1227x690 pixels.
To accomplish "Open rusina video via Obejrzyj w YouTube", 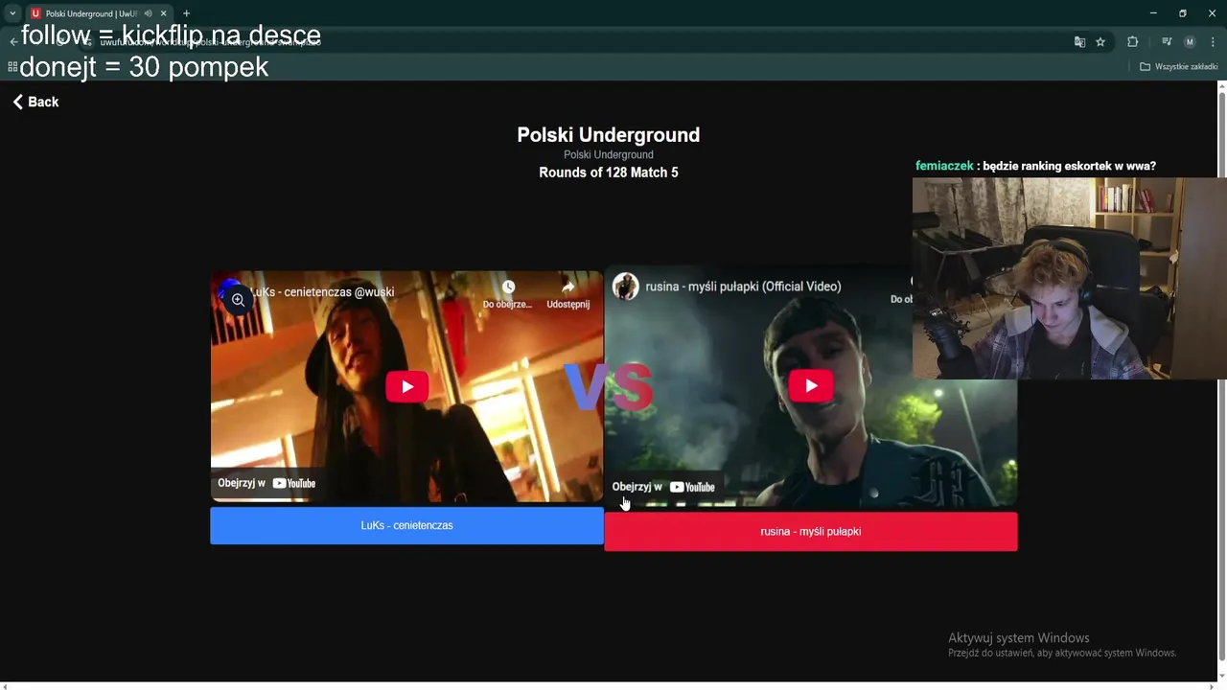I will click(x=663, y=487).
